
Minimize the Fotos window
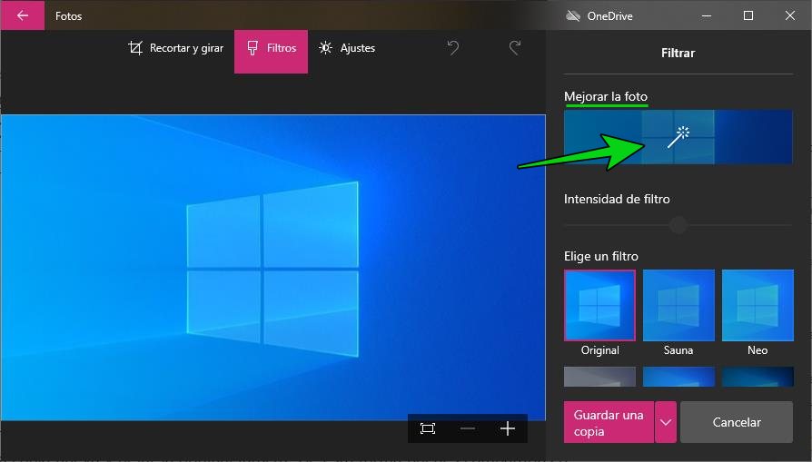point(707,16)
